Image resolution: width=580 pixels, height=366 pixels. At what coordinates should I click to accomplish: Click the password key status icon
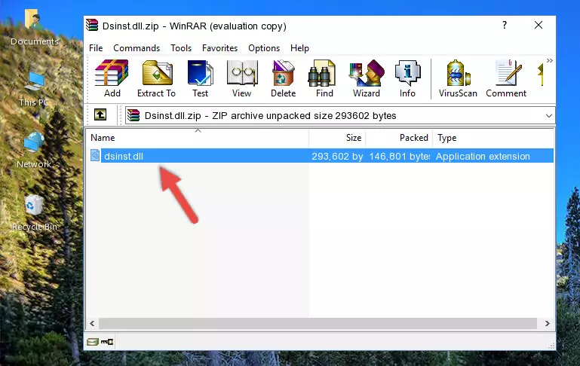tap(107, 342)
